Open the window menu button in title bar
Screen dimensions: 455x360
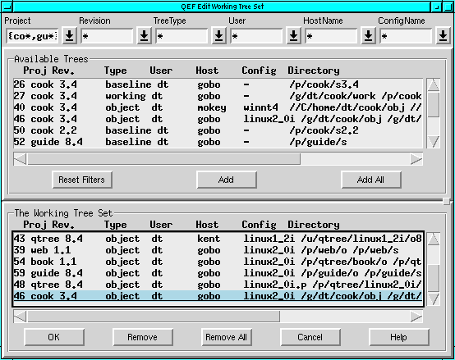tap(7, 7)
